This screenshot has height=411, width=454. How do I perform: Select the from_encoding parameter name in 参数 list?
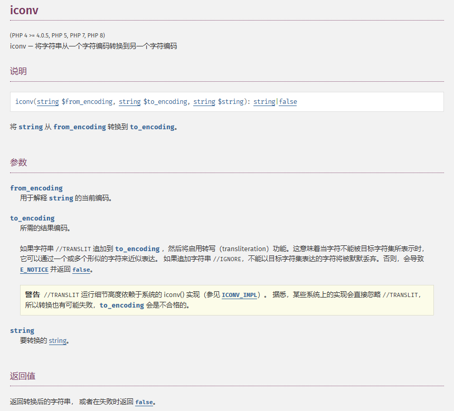click(x=36, y=188)
